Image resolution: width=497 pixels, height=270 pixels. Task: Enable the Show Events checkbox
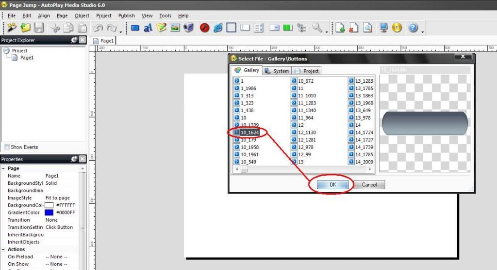coord(7,147)
